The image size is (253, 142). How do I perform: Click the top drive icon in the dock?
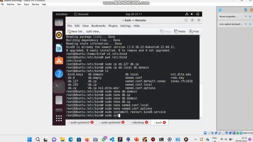[x=59, y=22]
